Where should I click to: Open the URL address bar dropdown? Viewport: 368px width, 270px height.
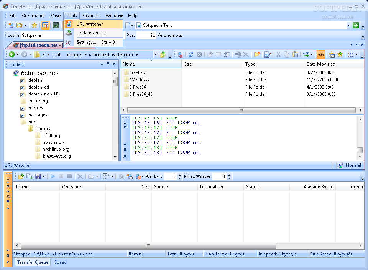click(x=348, y=25)
